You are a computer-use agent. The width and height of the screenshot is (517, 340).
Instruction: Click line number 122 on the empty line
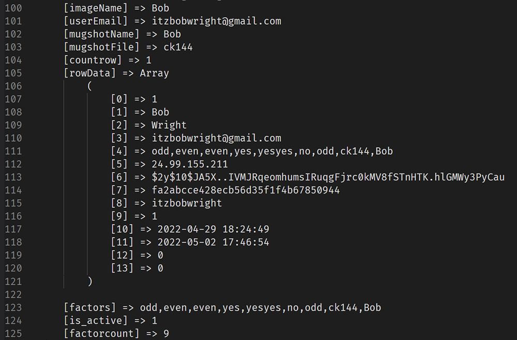(13, 294)
